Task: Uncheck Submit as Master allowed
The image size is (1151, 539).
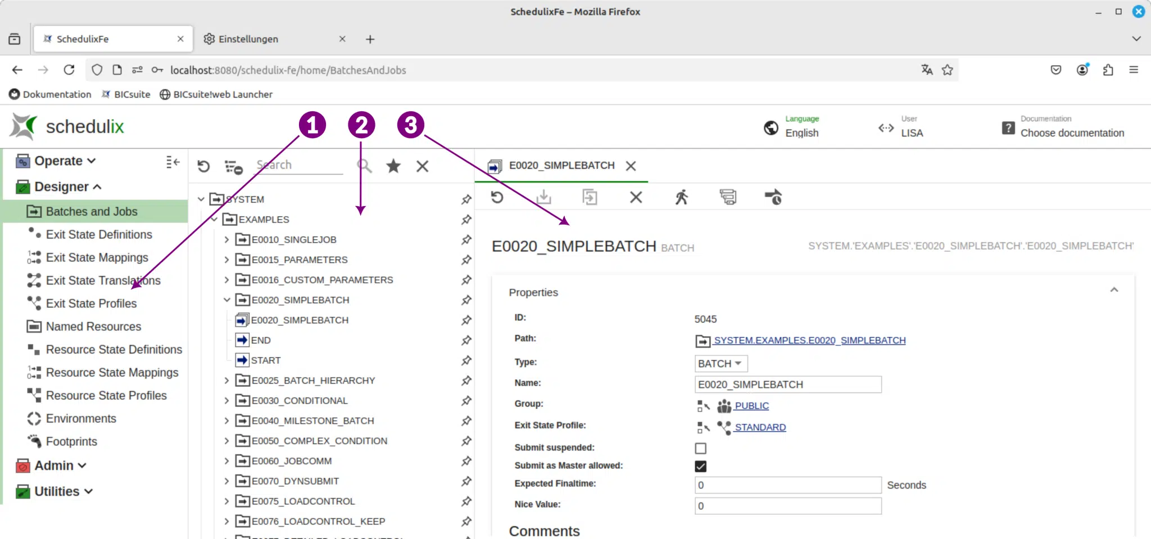Action: pyautogui.click(x=700, y=466)
